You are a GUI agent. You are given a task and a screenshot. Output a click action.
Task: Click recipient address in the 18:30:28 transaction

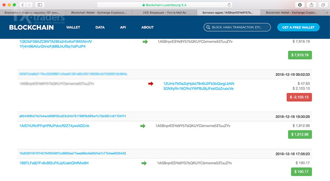[x=193, y=126]
